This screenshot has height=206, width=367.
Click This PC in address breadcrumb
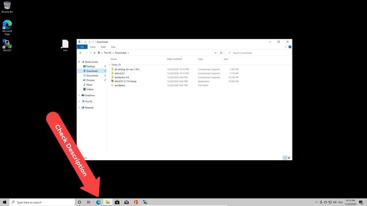(108, 53)
